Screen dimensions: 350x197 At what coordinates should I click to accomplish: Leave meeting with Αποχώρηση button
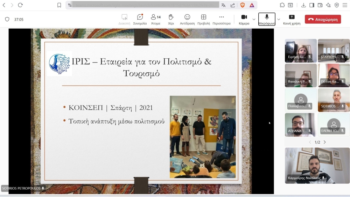tap(323, 20)
